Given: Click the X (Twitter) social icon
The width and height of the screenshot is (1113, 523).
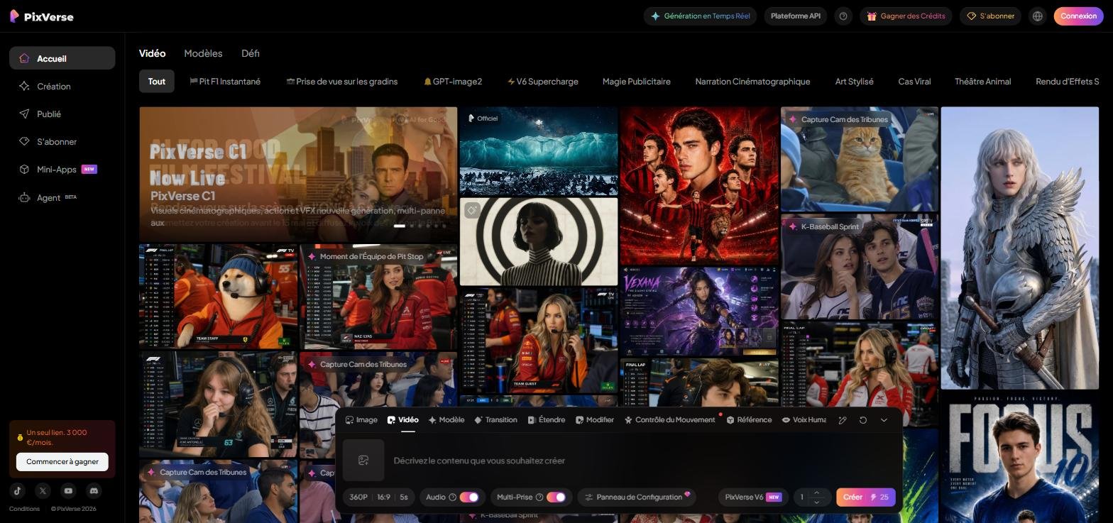Looking at the screenshot, I should click(x=43, y=490).
